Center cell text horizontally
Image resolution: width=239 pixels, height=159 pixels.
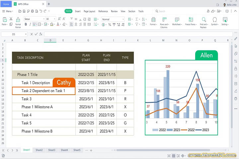point(76,24)
